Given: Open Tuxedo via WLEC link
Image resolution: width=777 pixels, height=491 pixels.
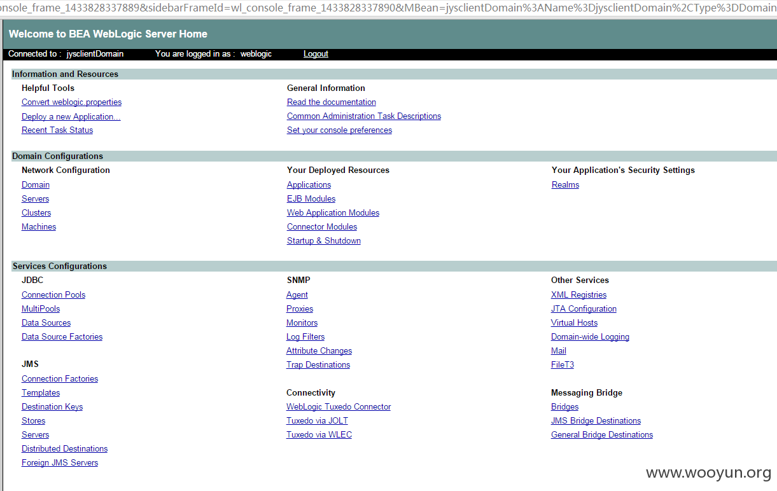Looking at the screenshot, I should click(x=319, y=435).
